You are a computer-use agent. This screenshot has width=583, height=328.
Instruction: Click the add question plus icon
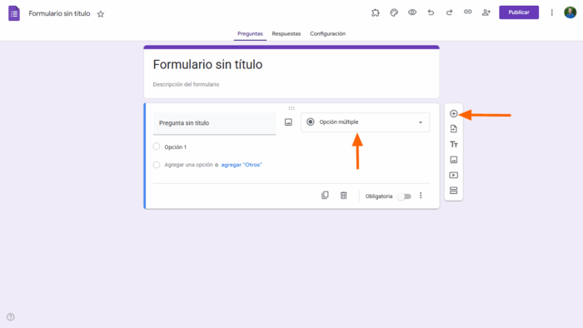pos(453,114)
